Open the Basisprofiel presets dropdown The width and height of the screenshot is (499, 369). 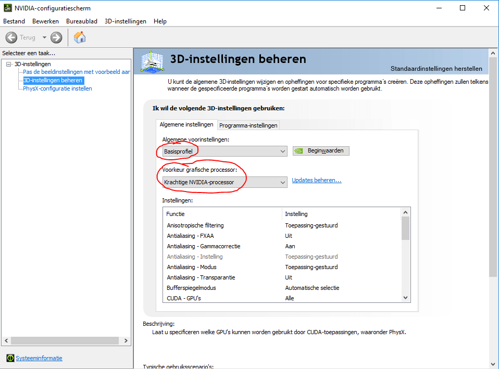224,151
